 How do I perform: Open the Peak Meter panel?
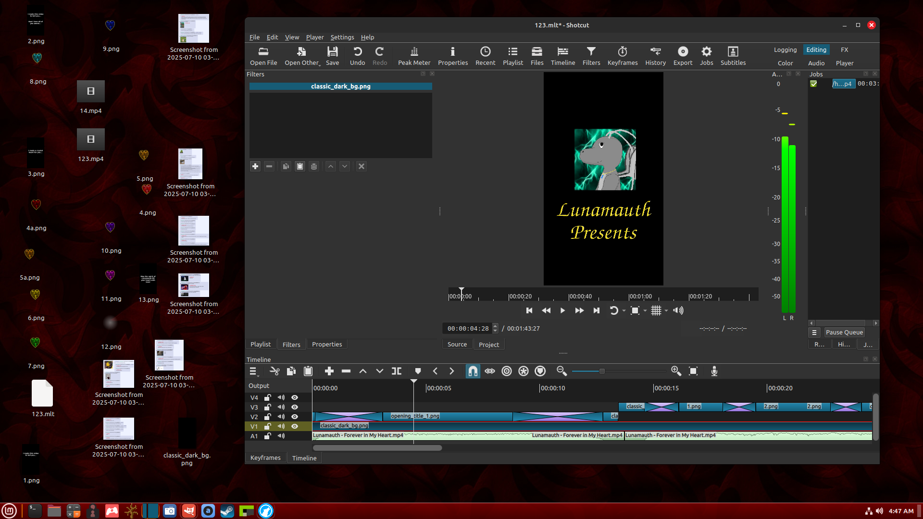click(x=414, y=56)
